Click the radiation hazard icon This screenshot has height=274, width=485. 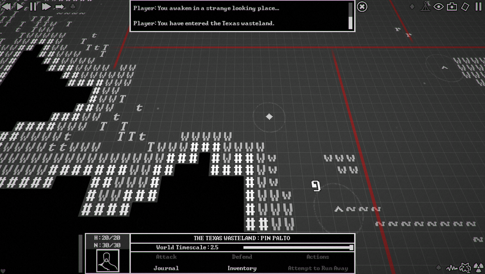click(x=478, y=268)
